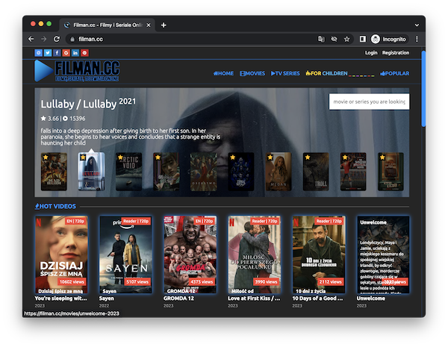Open the Miłość od pierwszego pocałunku poster

255,254
